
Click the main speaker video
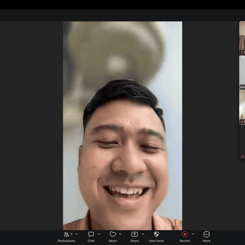pos(123,126)
